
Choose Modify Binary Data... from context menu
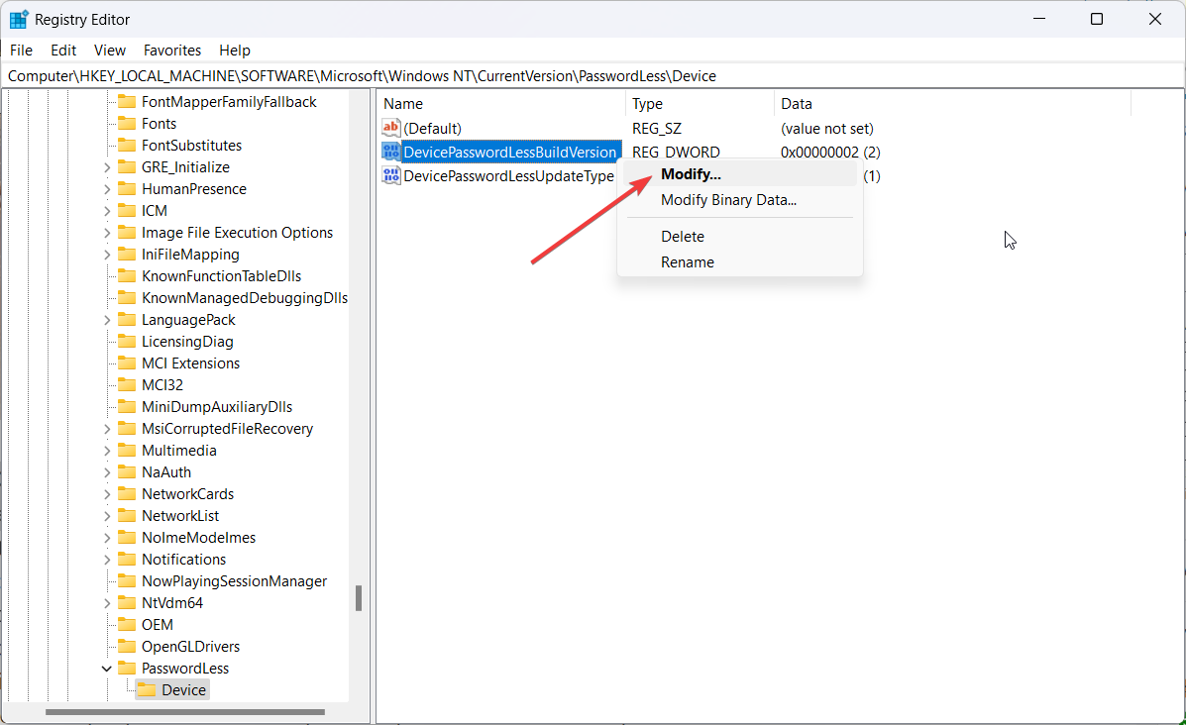(740, 200)
